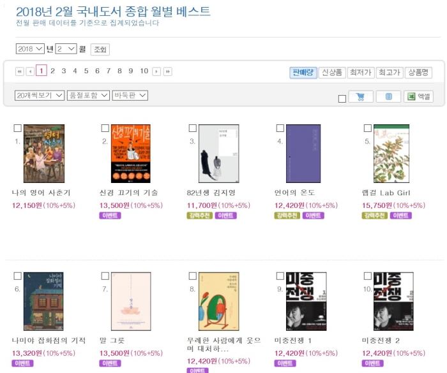
Task: Click the 조회 search button
Action: pos(100,50)
